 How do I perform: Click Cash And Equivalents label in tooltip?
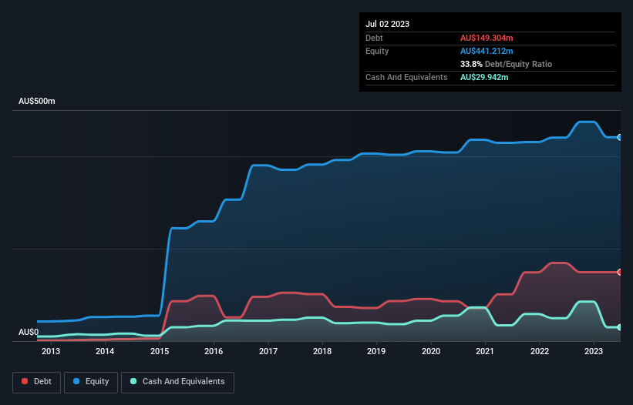click(x=406, y=77)
